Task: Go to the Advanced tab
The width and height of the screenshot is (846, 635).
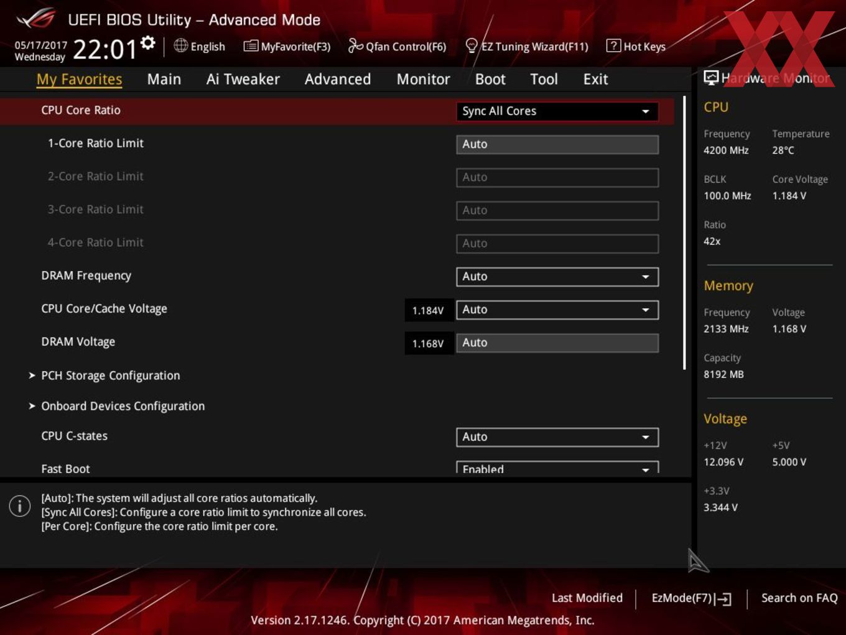Action: point(338,79)
